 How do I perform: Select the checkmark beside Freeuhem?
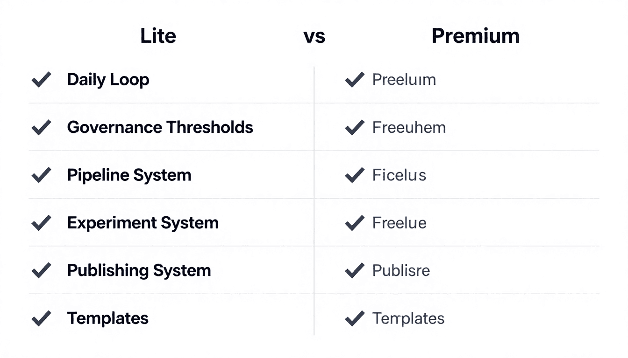tap(354, 127)
